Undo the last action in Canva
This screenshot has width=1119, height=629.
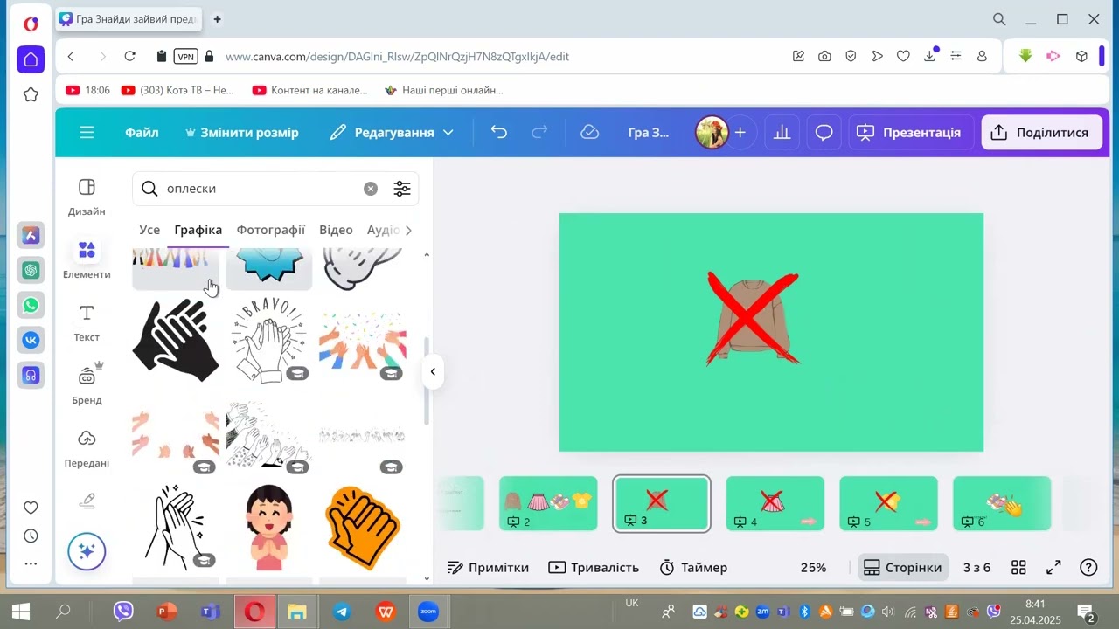pos(499,133)
